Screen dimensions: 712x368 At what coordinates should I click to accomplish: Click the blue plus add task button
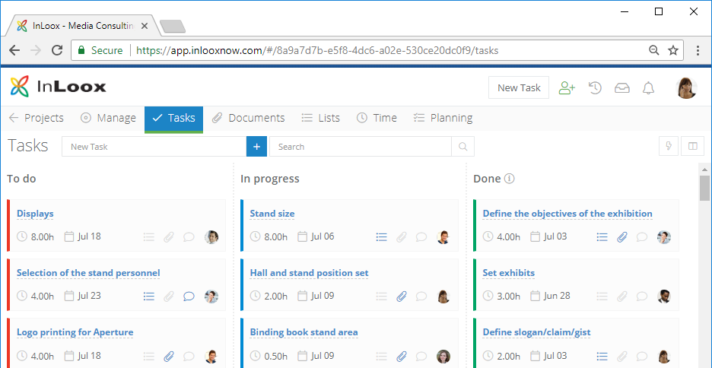point(256,147)
